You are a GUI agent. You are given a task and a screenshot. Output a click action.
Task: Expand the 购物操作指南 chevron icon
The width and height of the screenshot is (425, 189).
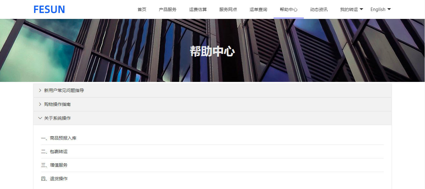(40, 104)
